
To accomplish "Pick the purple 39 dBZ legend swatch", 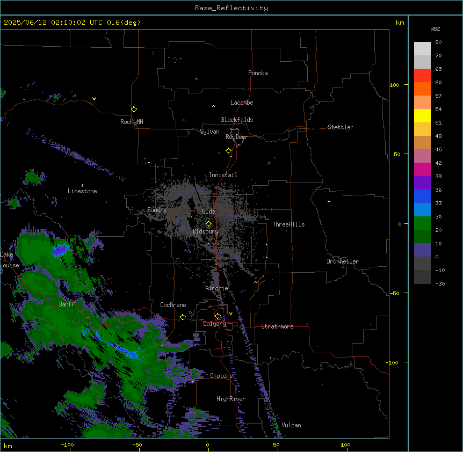I will tap(422, 183).
